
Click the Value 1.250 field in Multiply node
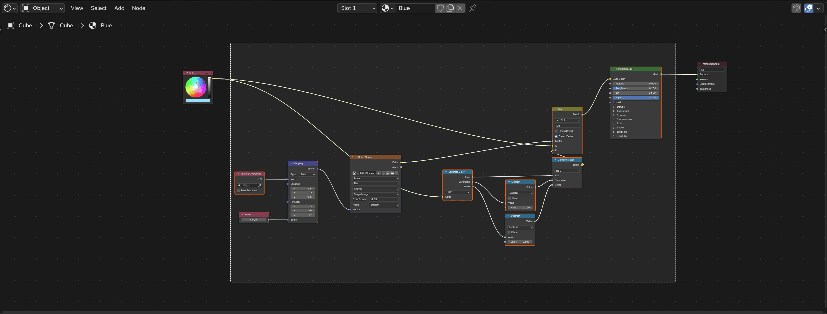(x=520, y=207)
